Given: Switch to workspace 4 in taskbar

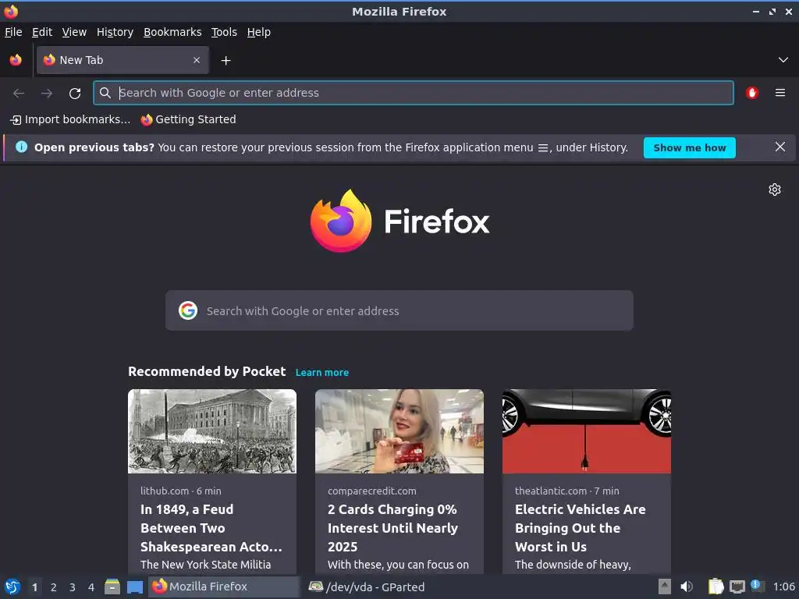Looking at the screenshot, I should (91, 587).
